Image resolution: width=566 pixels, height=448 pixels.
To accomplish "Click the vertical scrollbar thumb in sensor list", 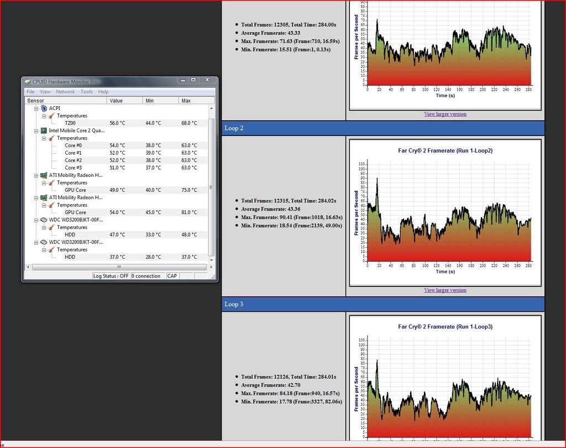I will [212, 187].
